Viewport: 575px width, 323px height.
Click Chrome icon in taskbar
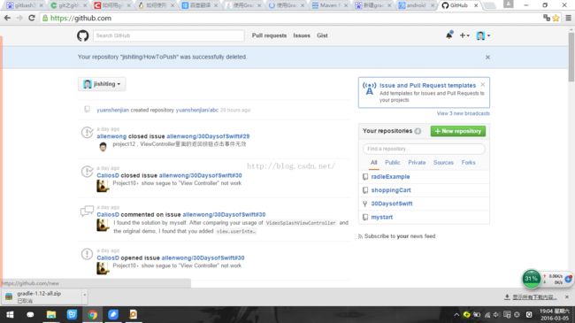(x=92, y=314)
